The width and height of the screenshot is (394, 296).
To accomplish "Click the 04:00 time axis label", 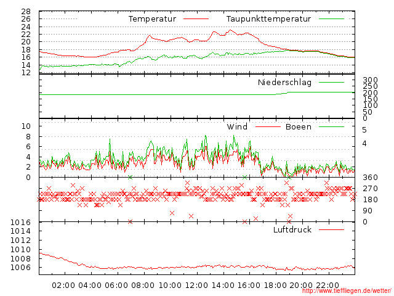I will 90,286.
